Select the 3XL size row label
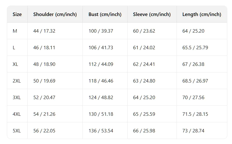Viewport: 232px width, 144px height. click(x=17, y=98)
